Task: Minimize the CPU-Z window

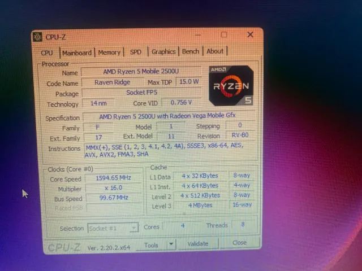Action: pyautogui.click(x=198, y=35)
